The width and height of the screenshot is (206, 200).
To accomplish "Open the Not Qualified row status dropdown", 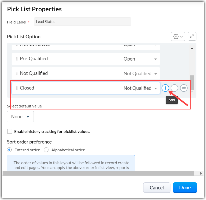I will click(140, 73).
